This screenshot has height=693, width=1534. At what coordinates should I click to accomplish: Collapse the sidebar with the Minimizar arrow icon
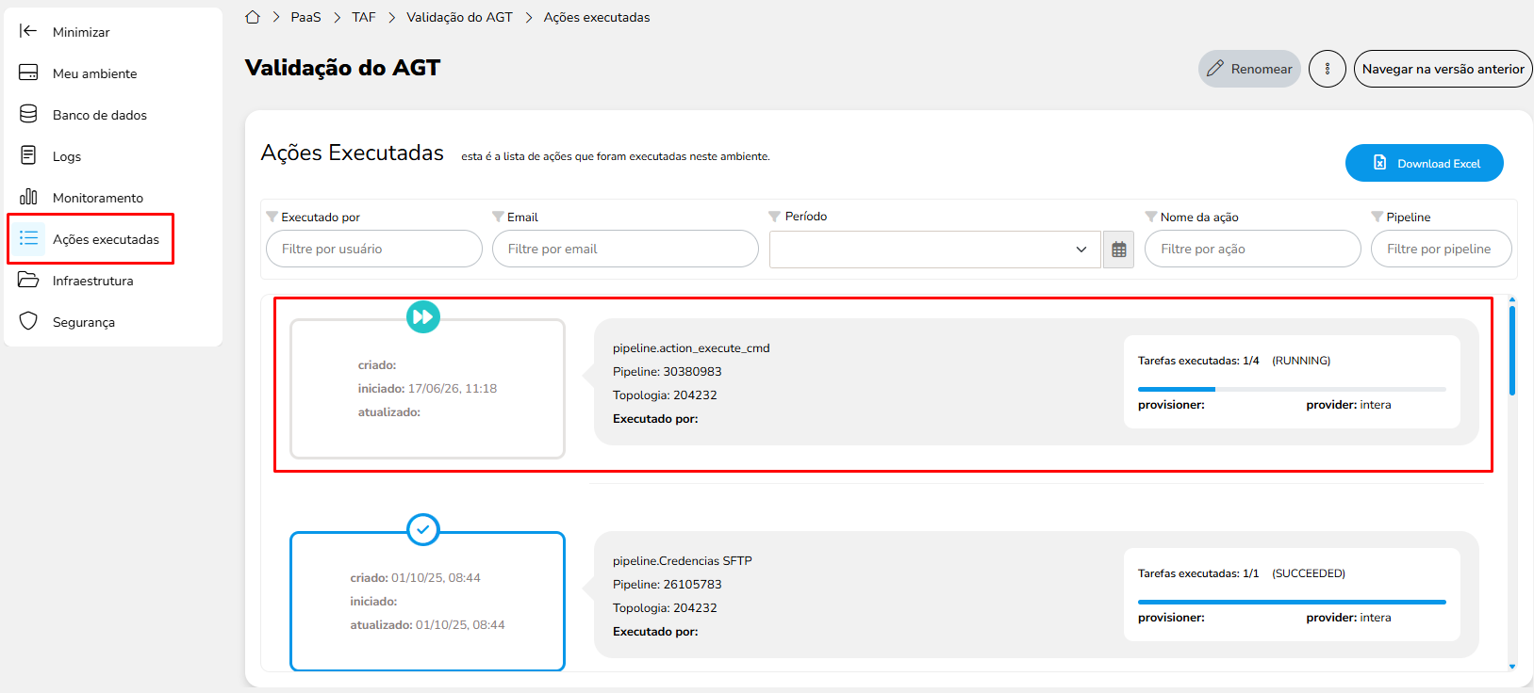[28, 31]
